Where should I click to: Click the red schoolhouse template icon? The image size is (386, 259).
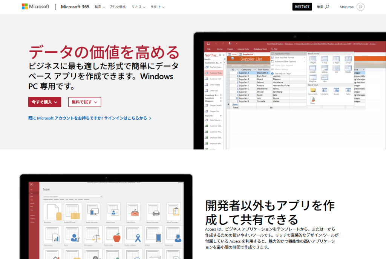[x=133, y=212]
